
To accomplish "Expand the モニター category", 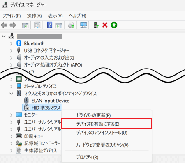I will click(x=11, y=115).
